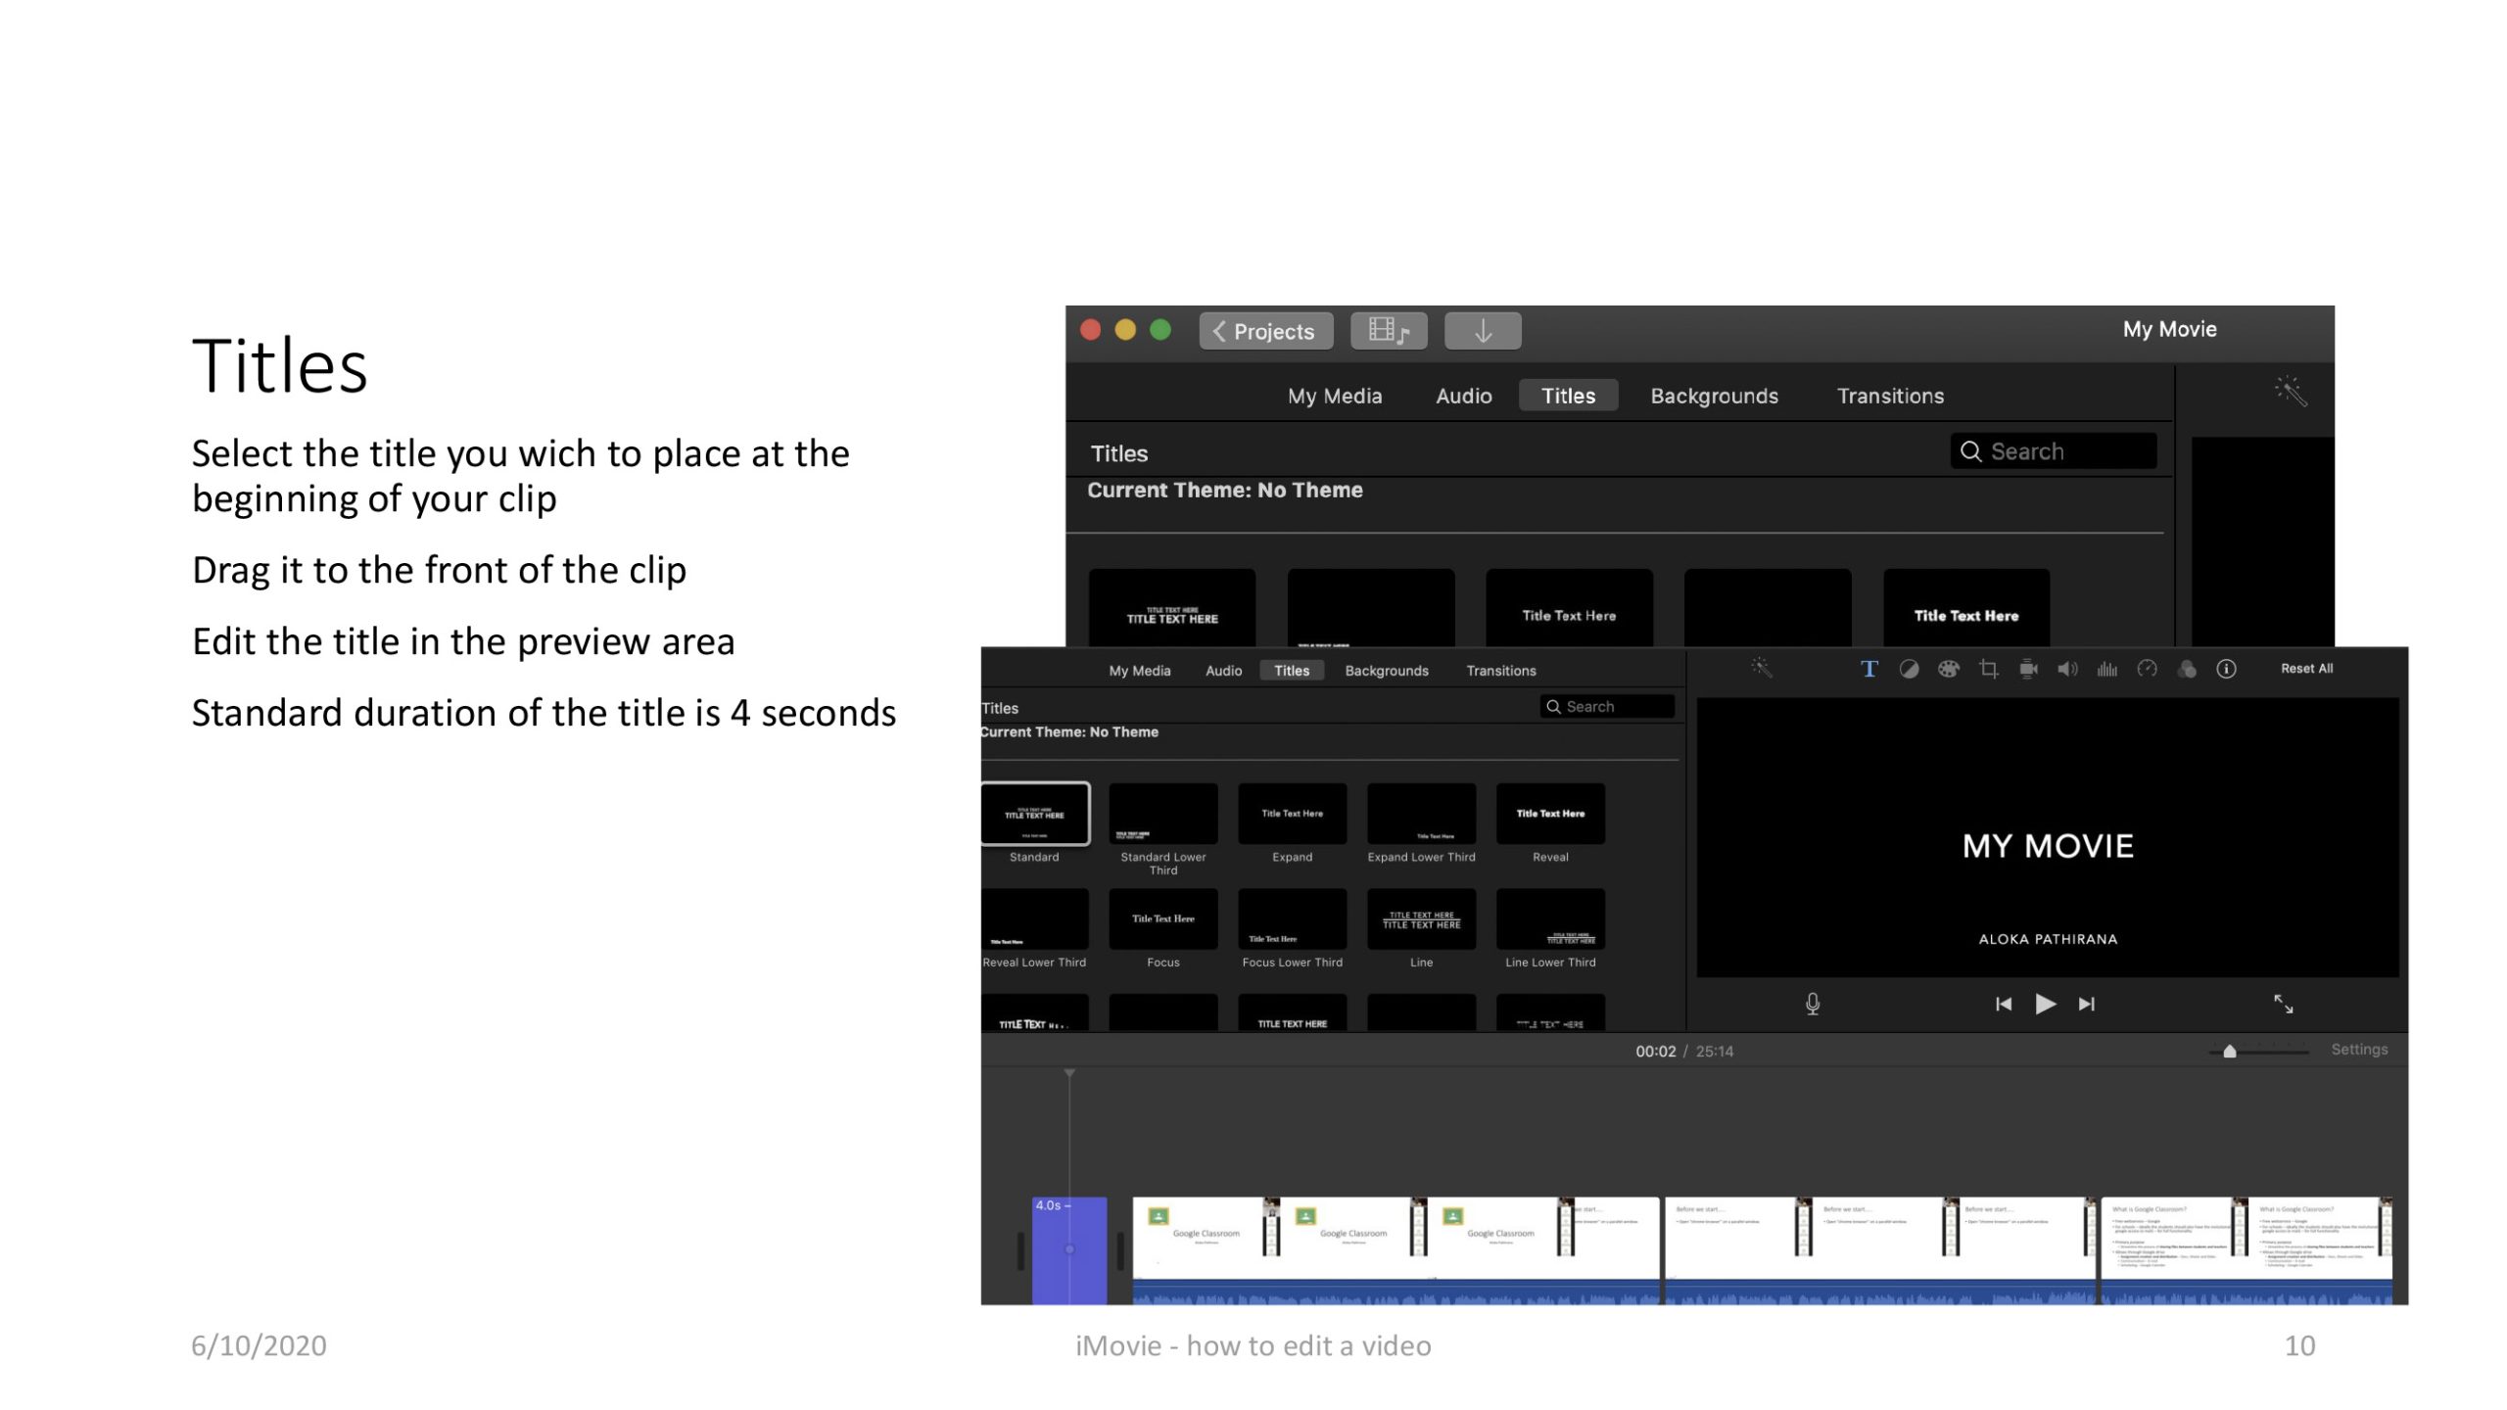Image resolution: width=2507 pixels, height=1410 pixels.
Task: Click the timeline zoom slider handle
Action: pyautogui.click(x=2230, y=1051)
